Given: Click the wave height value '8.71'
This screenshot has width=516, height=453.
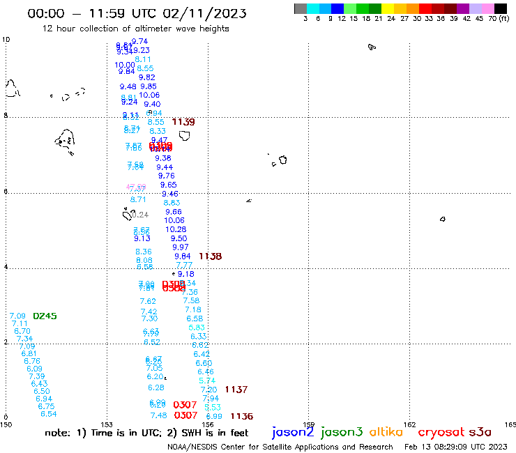Looking at the screenshot, I should point(138,199).
